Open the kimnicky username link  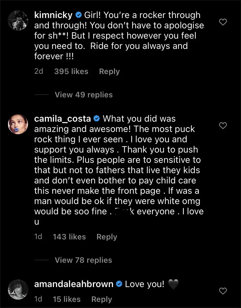pos(53,15)
